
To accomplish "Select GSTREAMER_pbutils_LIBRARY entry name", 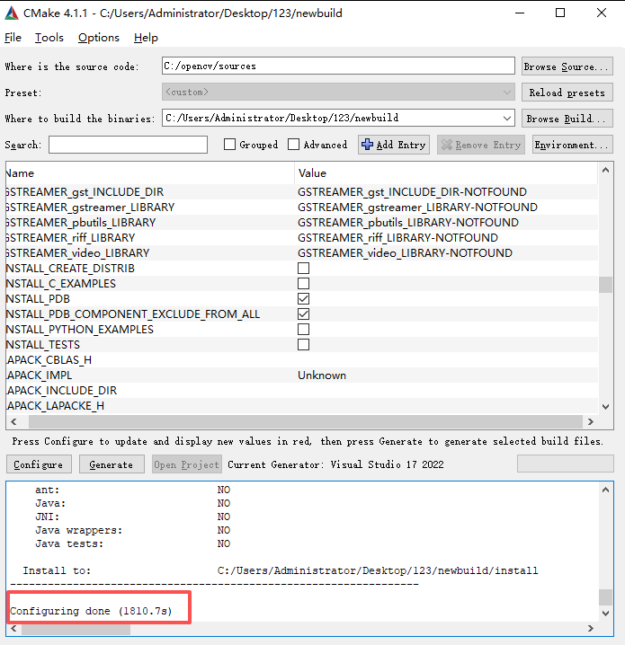I will point(81,223).
